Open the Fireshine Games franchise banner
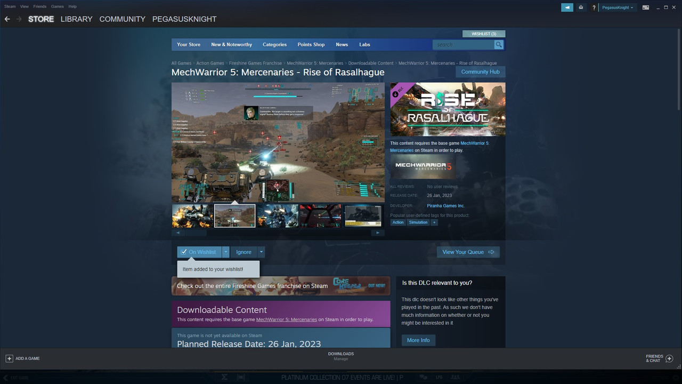 (281, 286)
